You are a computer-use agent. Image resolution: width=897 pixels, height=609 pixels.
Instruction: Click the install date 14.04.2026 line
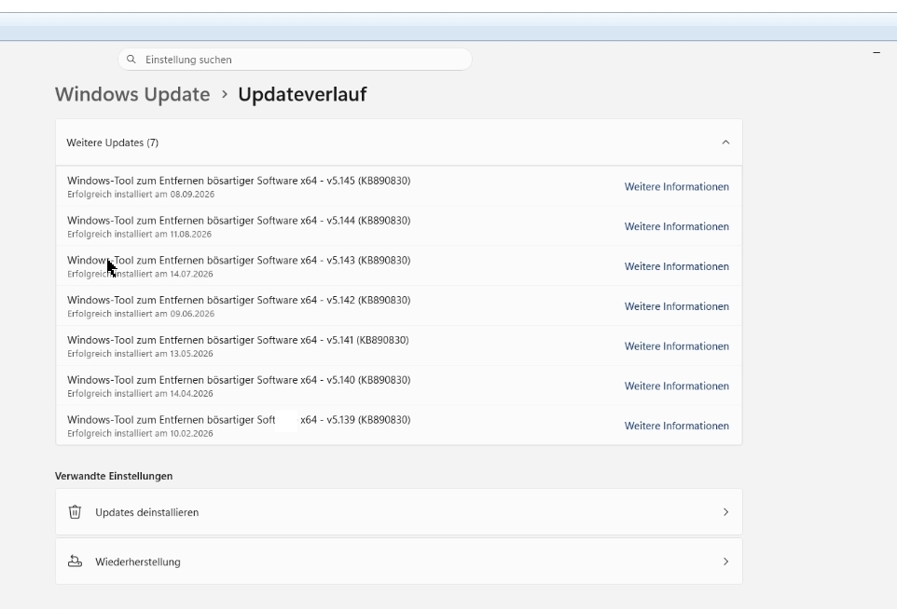140,394
